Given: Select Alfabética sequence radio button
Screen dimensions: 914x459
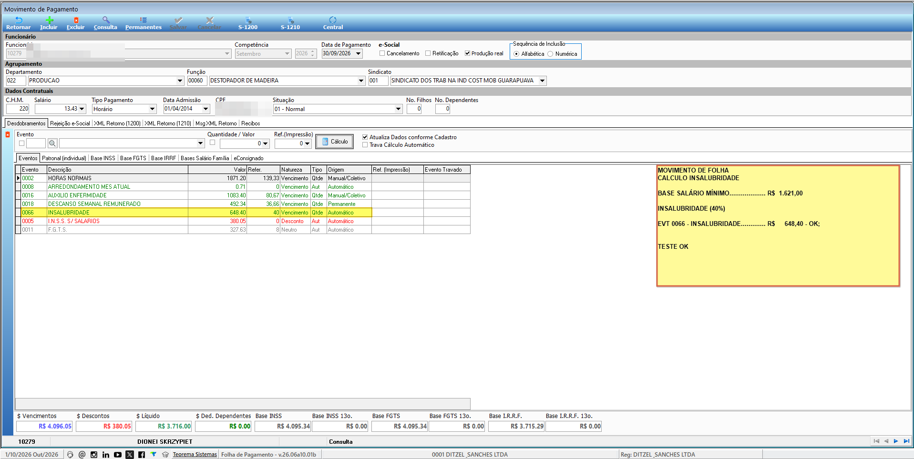Looking at the screenshot, I should (x=516, y=54).
